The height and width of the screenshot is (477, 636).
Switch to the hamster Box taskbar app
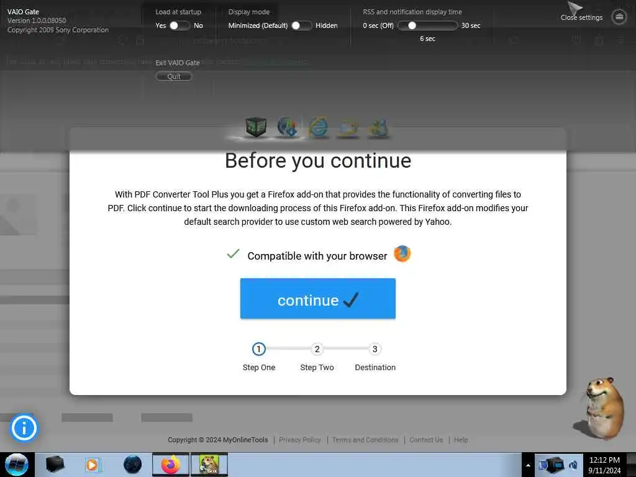[209, 465]
